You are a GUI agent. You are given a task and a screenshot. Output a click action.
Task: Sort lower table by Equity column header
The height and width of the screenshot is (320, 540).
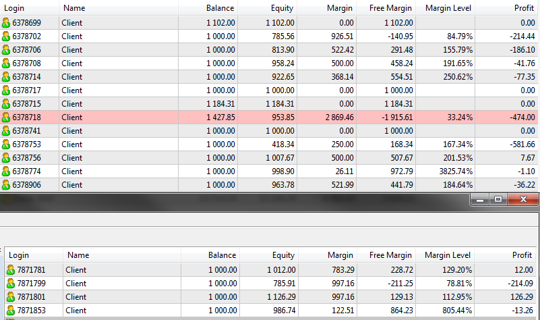point(269,255)
